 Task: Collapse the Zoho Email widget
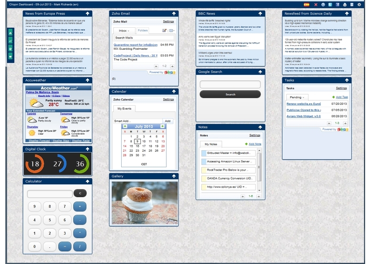pyautogui.click(x=174, y=13)
